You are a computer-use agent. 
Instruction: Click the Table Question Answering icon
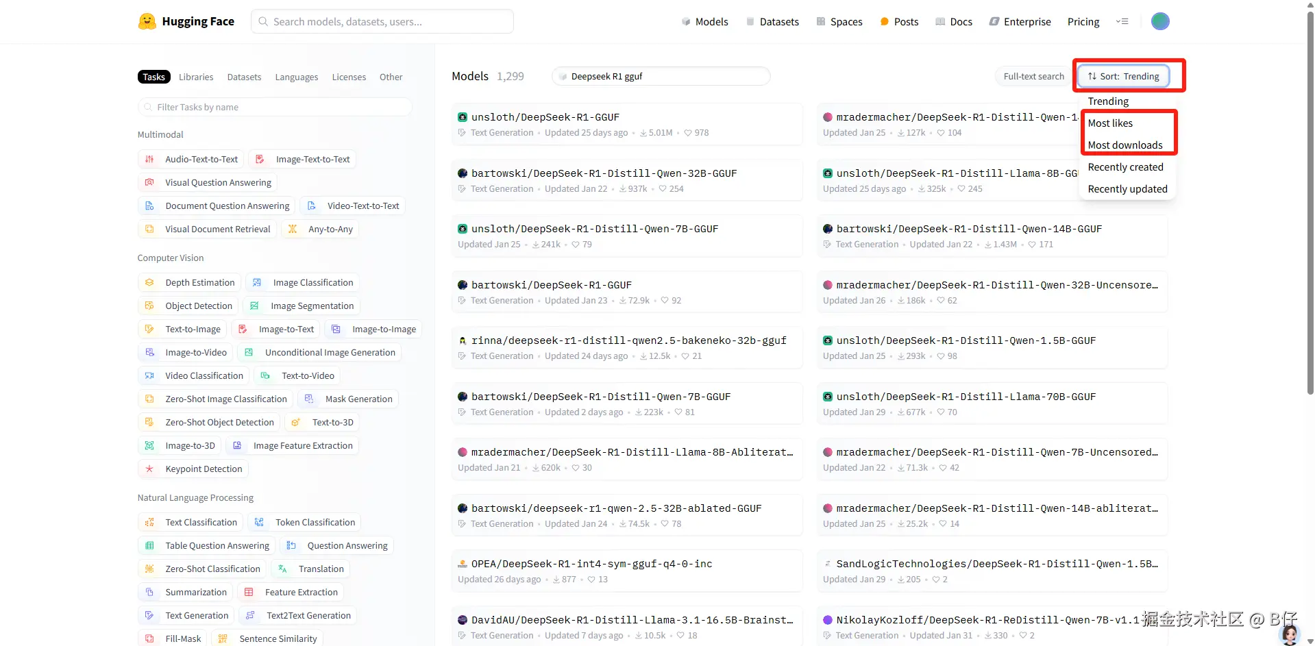[x=149, y=546]
